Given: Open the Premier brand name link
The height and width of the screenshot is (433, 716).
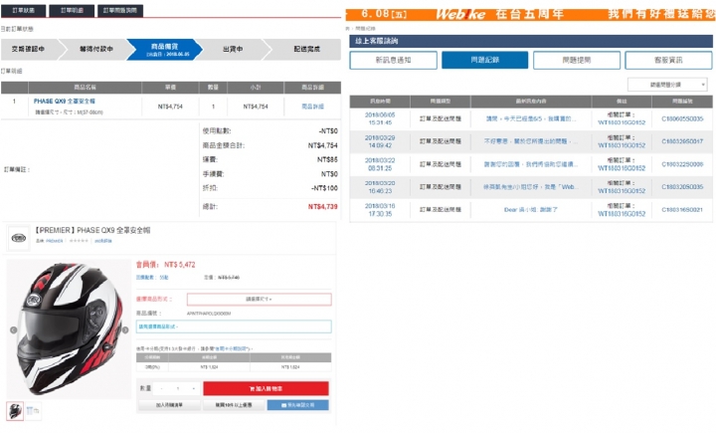Looking at the screenshot, I should tap(55, 241).
